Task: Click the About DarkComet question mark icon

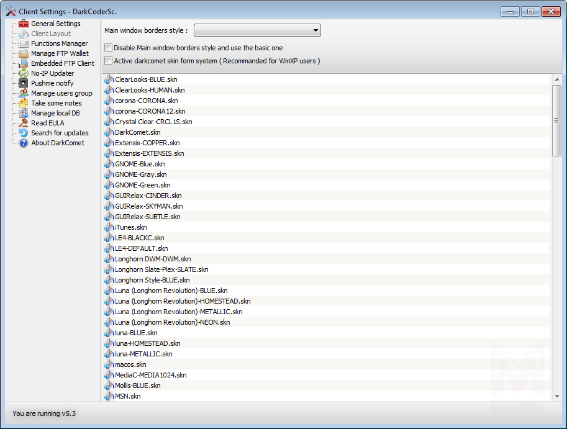Action: point(24,143)
